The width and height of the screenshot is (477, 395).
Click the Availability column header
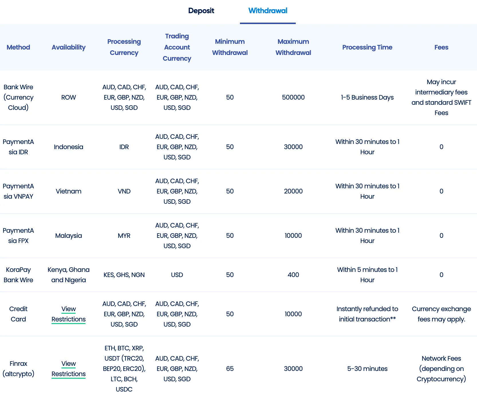(68, 47)
